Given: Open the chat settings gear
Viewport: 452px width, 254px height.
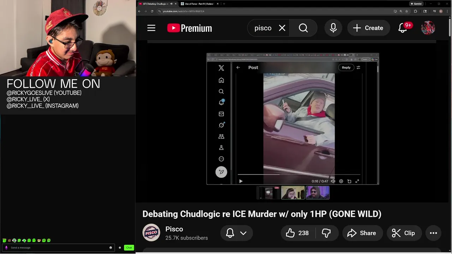Looking at the screenshot, I should 120,248.
